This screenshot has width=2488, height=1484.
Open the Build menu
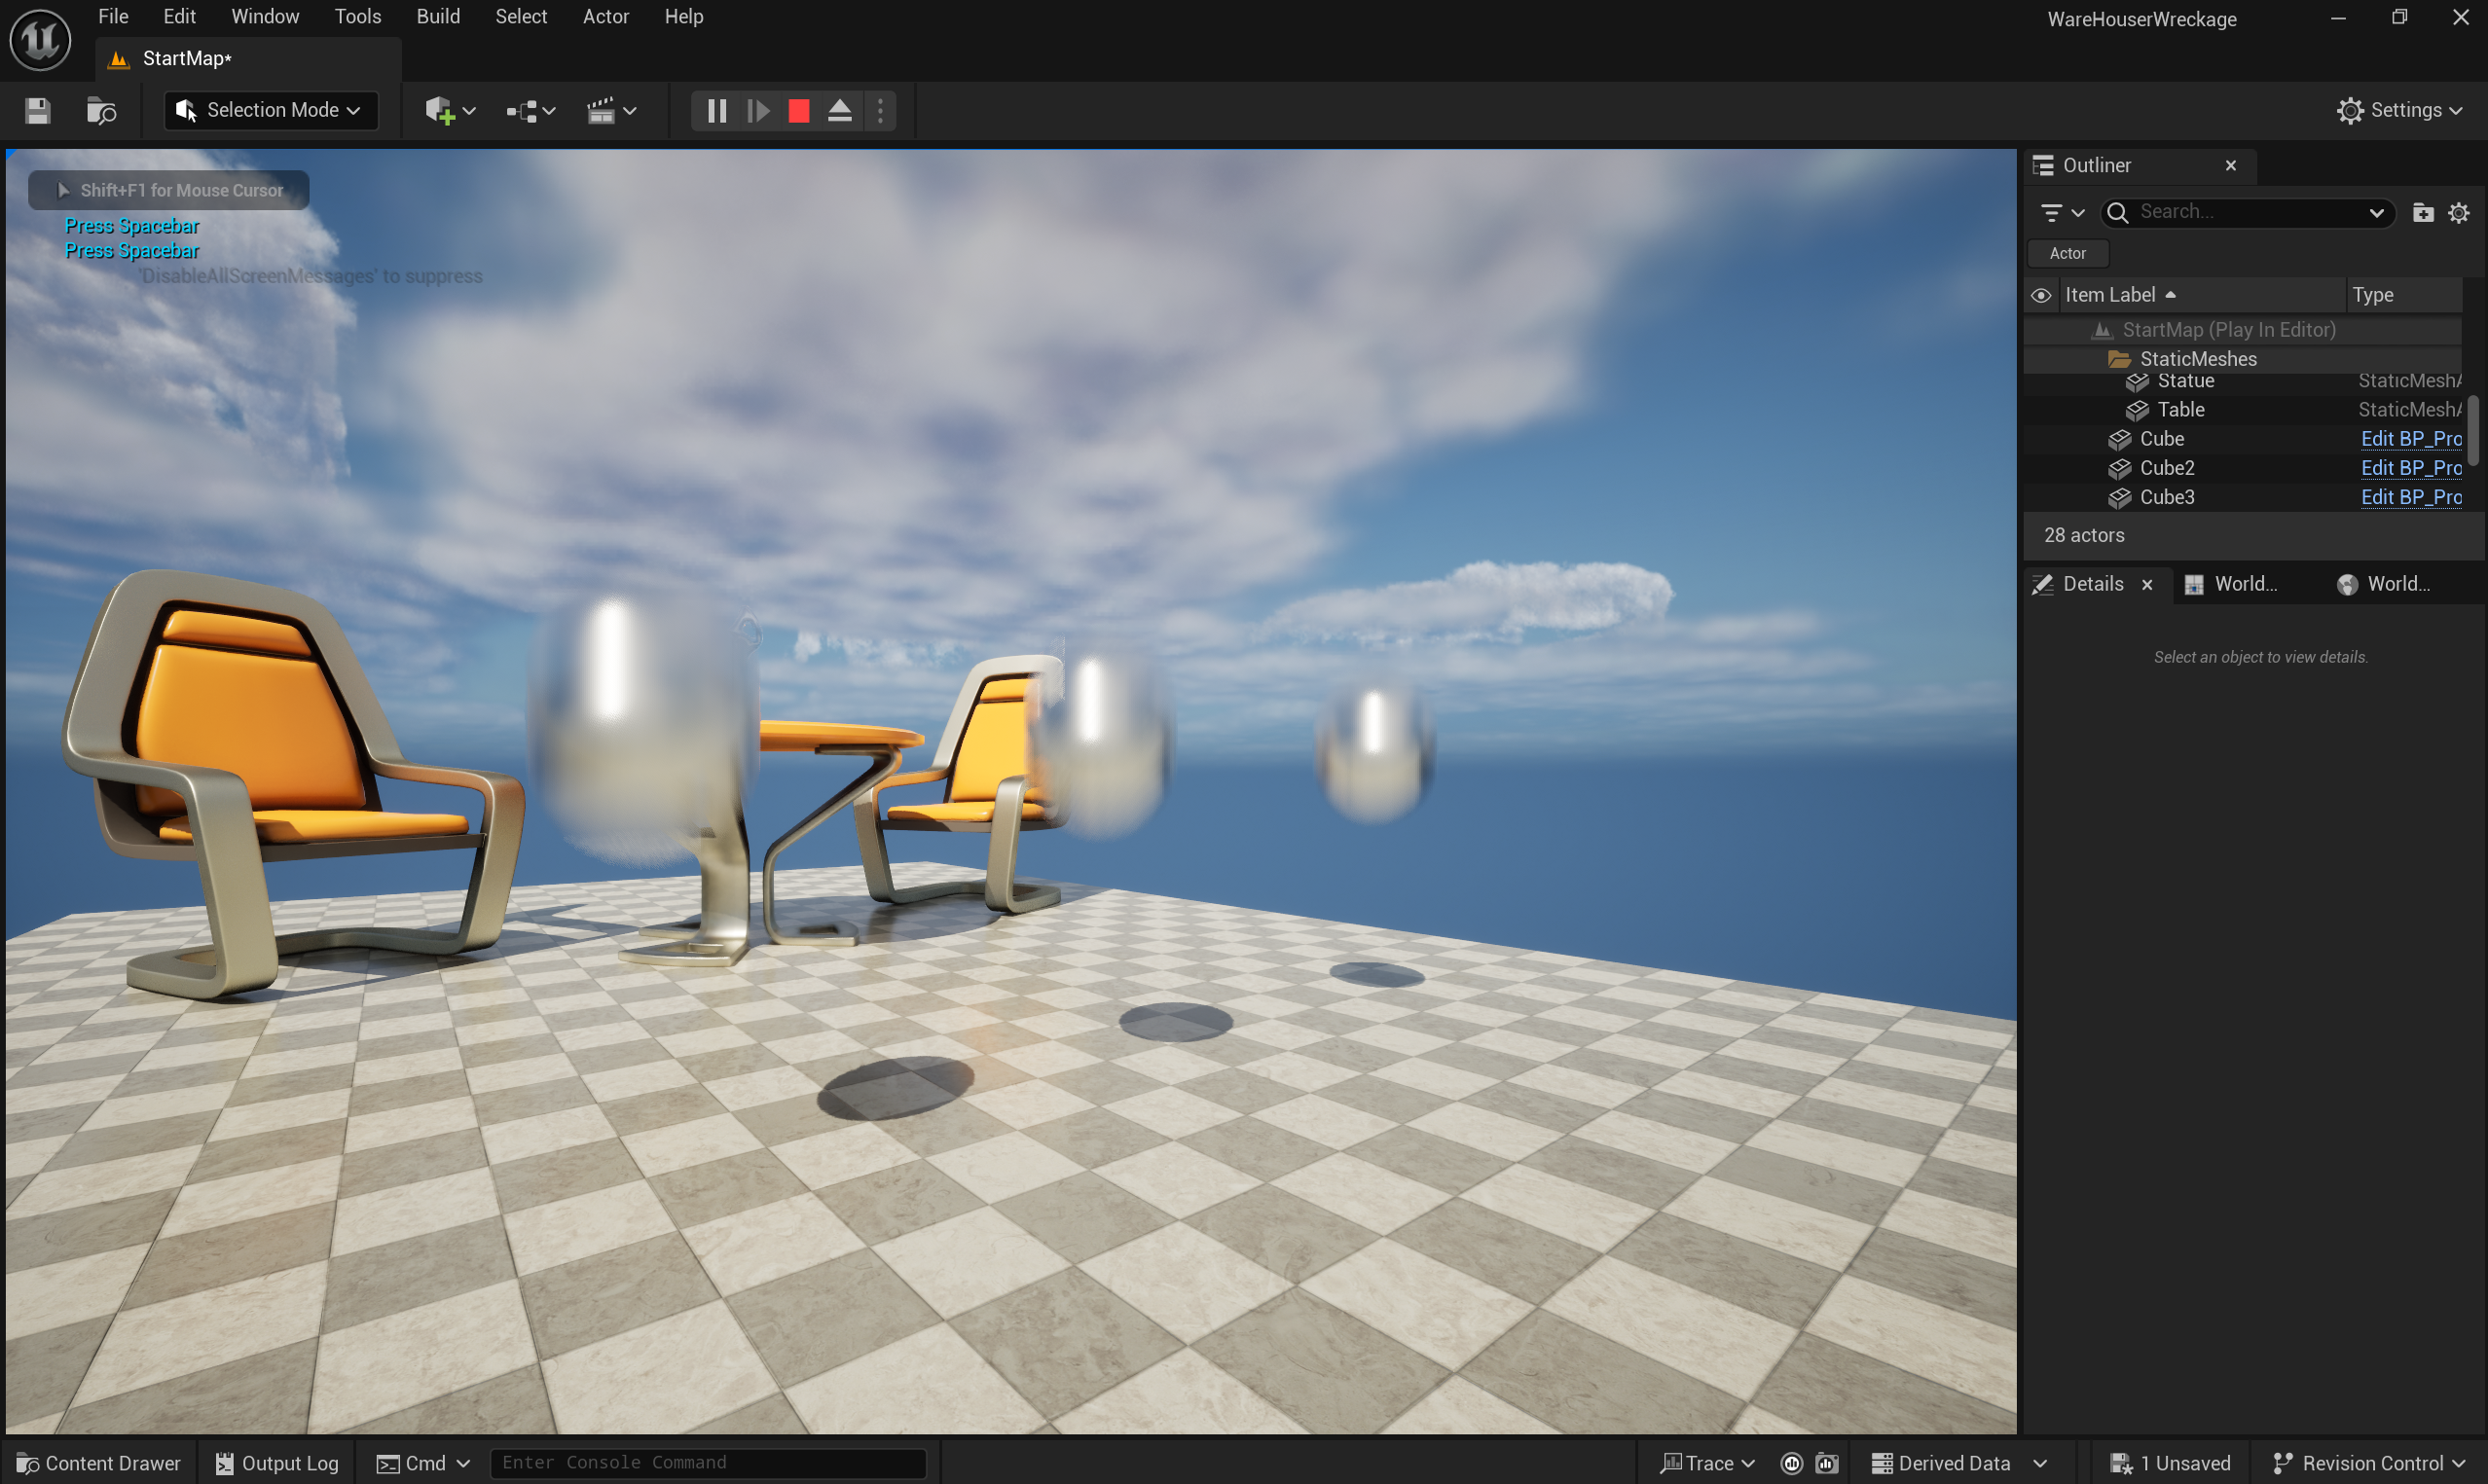point(438,16)
